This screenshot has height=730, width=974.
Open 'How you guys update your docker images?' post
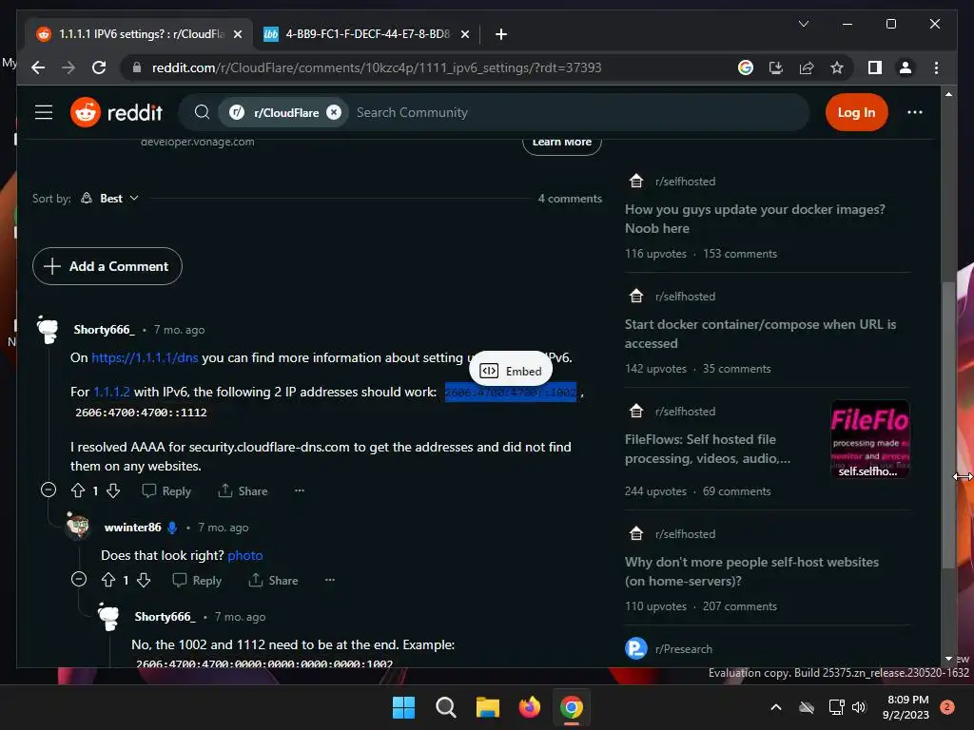click(x=754, y=219)
